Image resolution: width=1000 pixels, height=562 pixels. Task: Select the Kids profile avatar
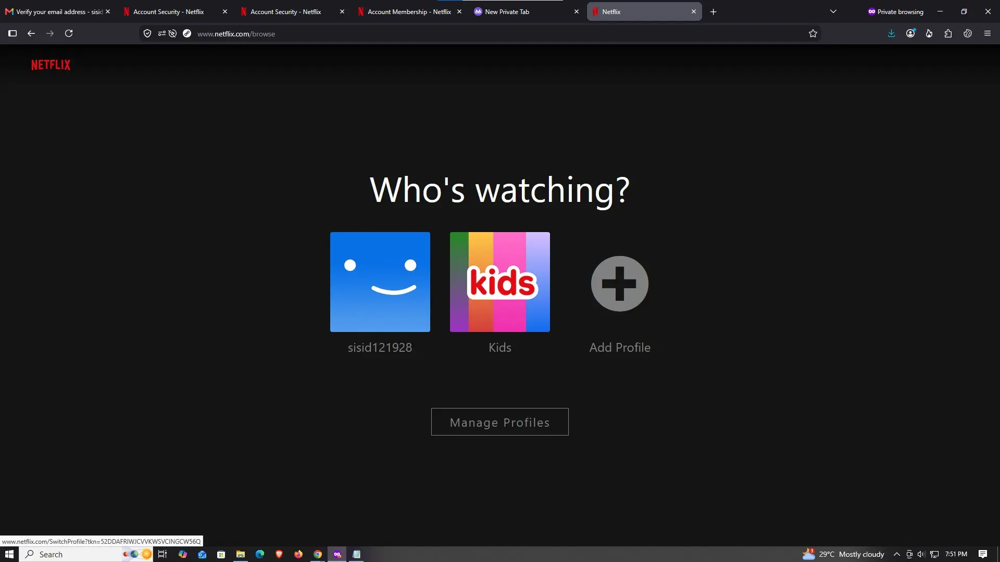tap(500, 282)
